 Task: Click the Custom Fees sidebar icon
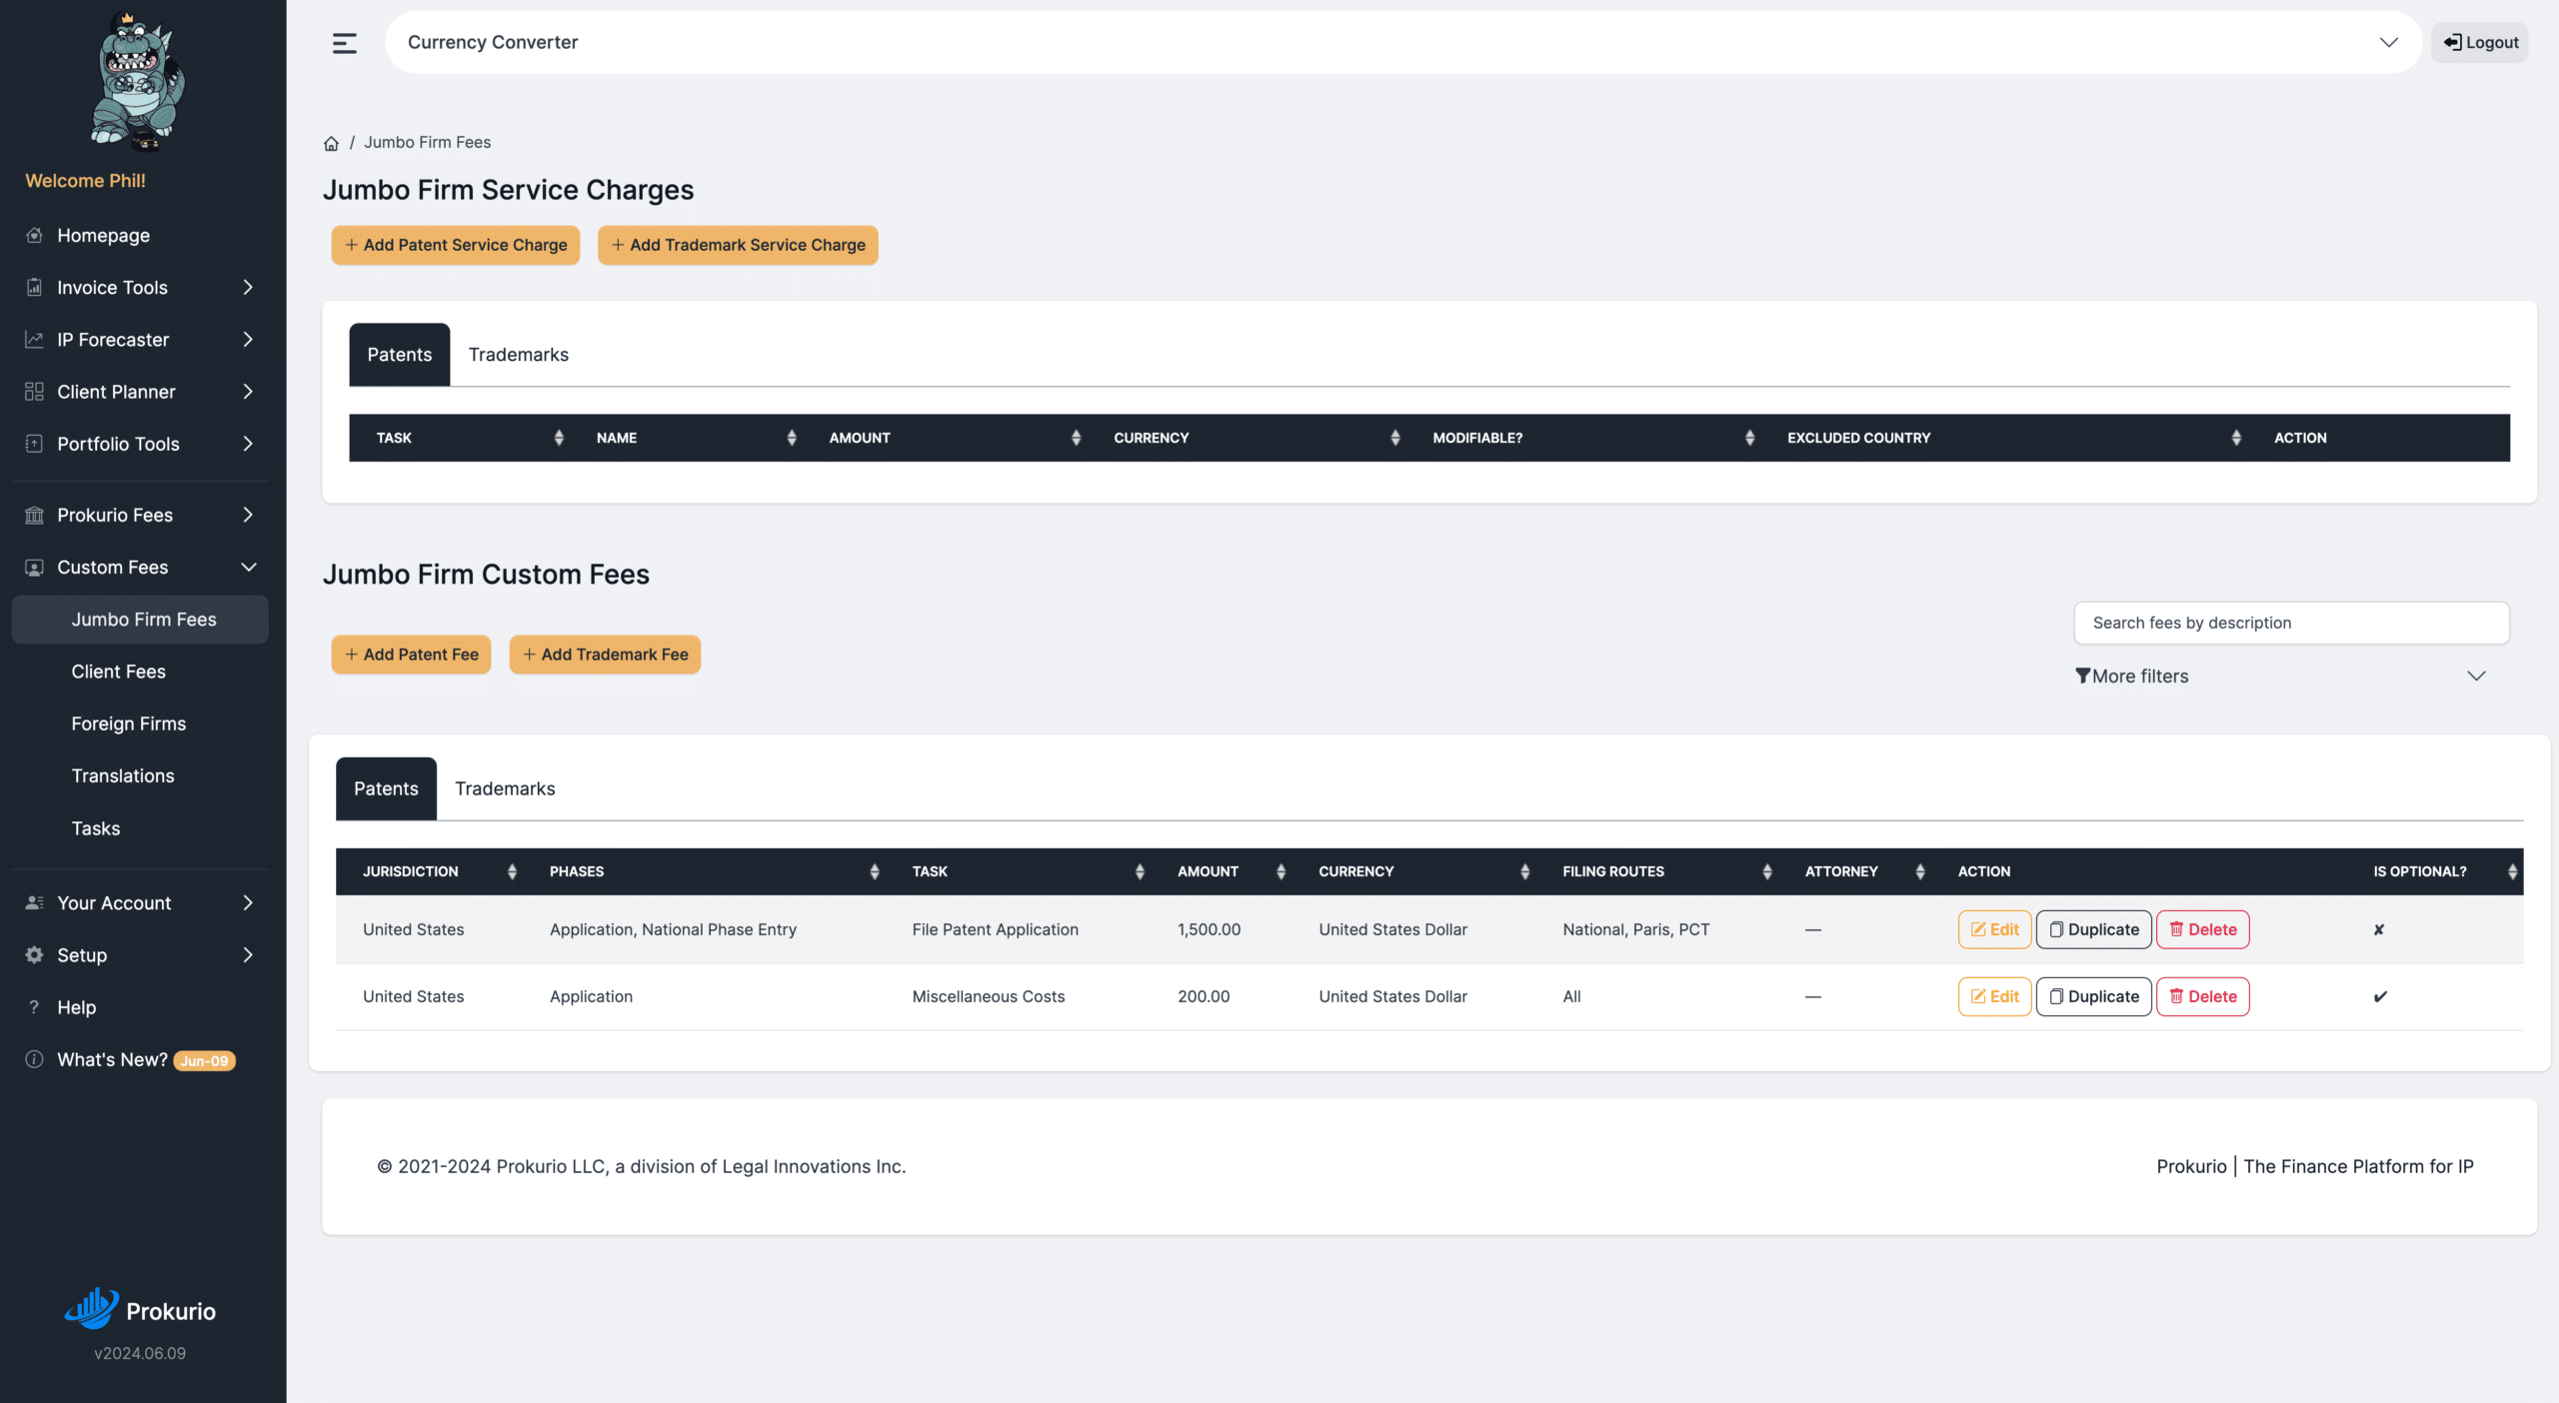click(34, 567)
